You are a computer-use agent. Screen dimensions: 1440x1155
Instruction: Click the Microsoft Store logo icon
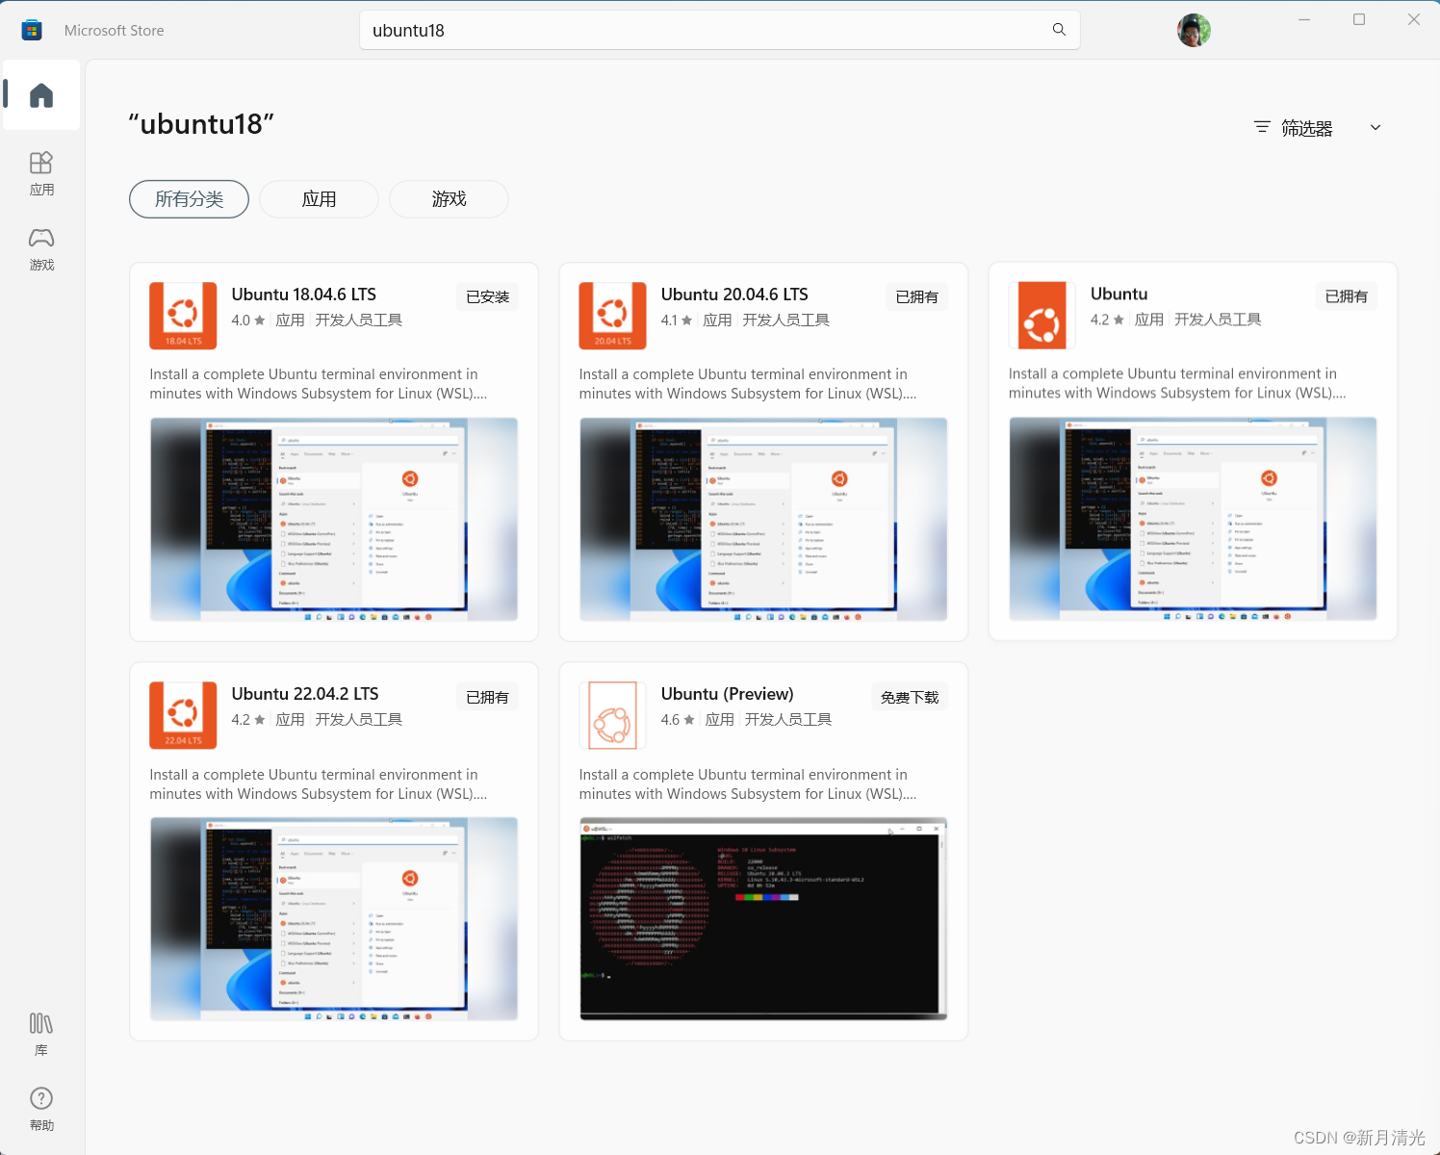[x=32, y=30]
